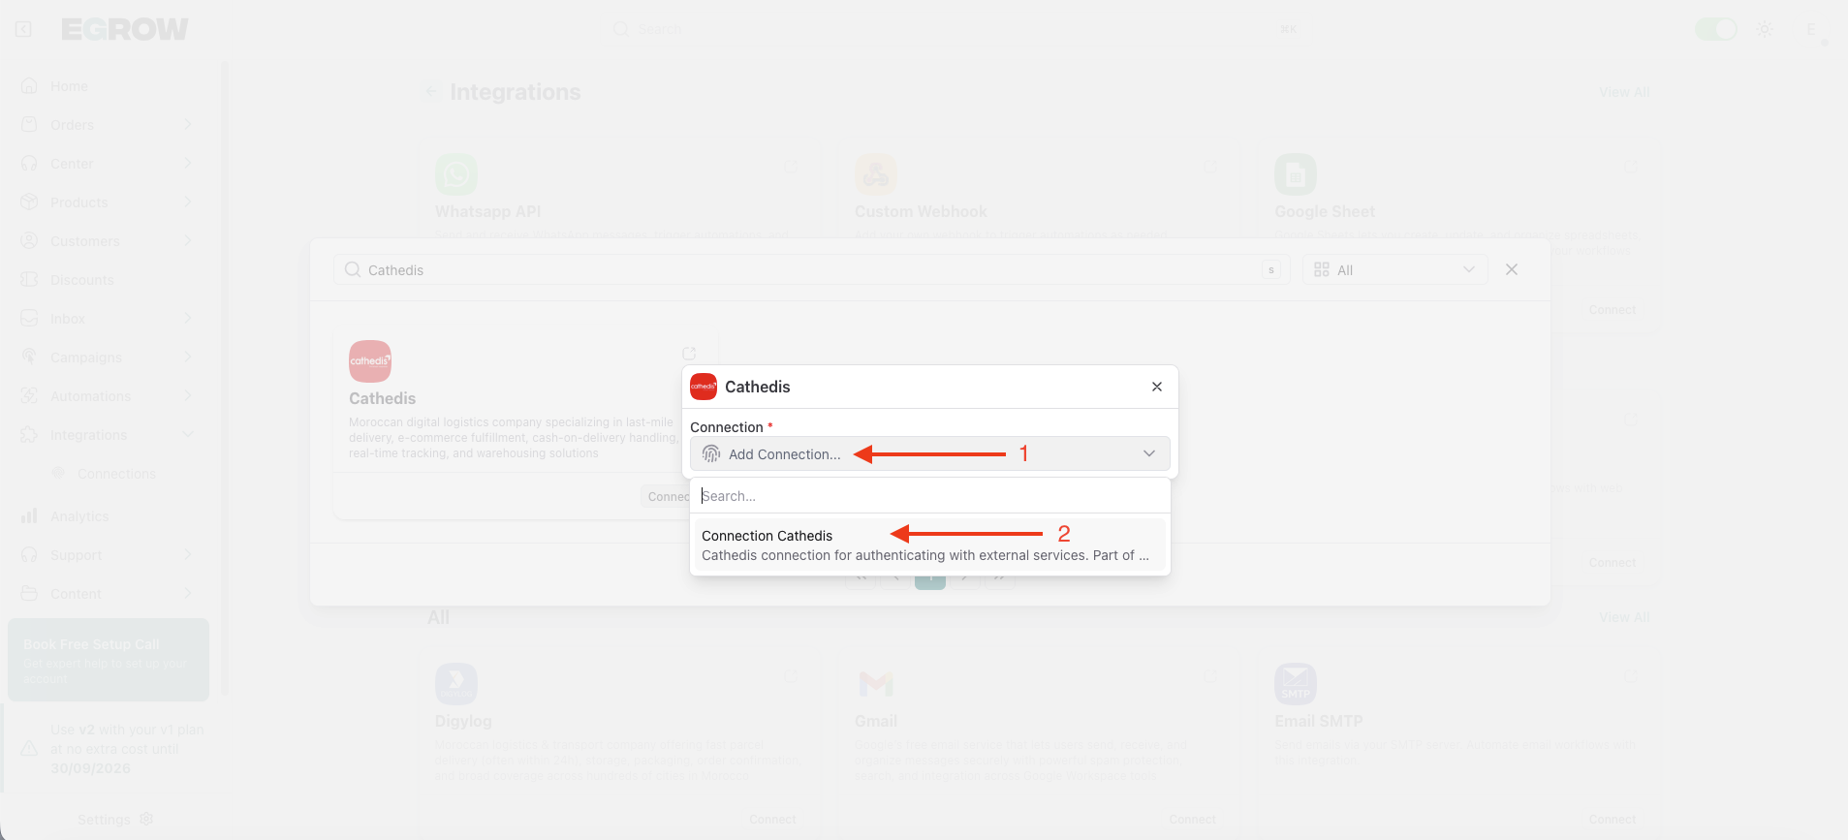1848x840 pixels.
Task: Click the Settings gear icon
Action: coord(146,819)
